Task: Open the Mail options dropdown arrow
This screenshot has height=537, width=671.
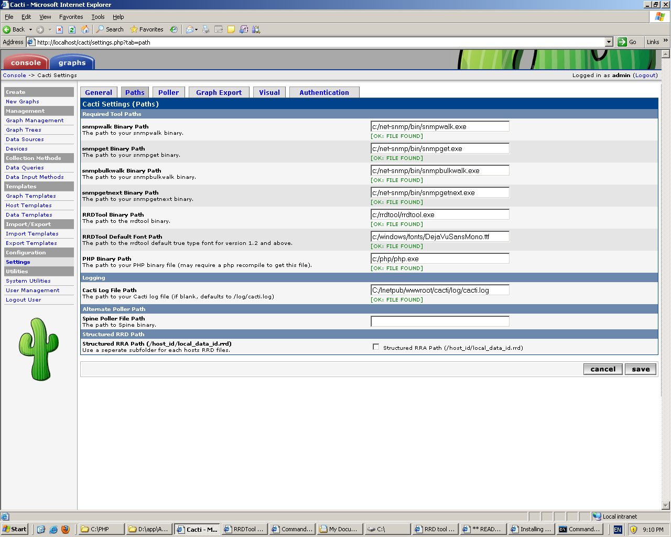Action: (197, 29)
